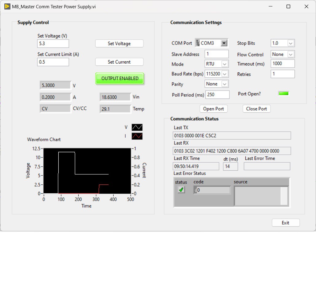Click the white V plot legend icon
This screenshot has width=316, height=286.
tap(137, 127)
